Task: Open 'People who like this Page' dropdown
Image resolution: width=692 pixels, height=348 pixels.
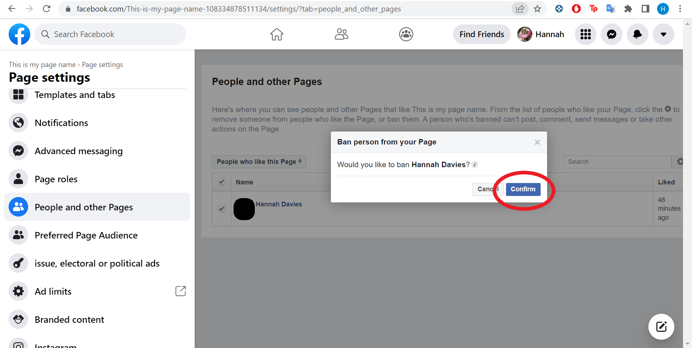Action: point(259,162)
